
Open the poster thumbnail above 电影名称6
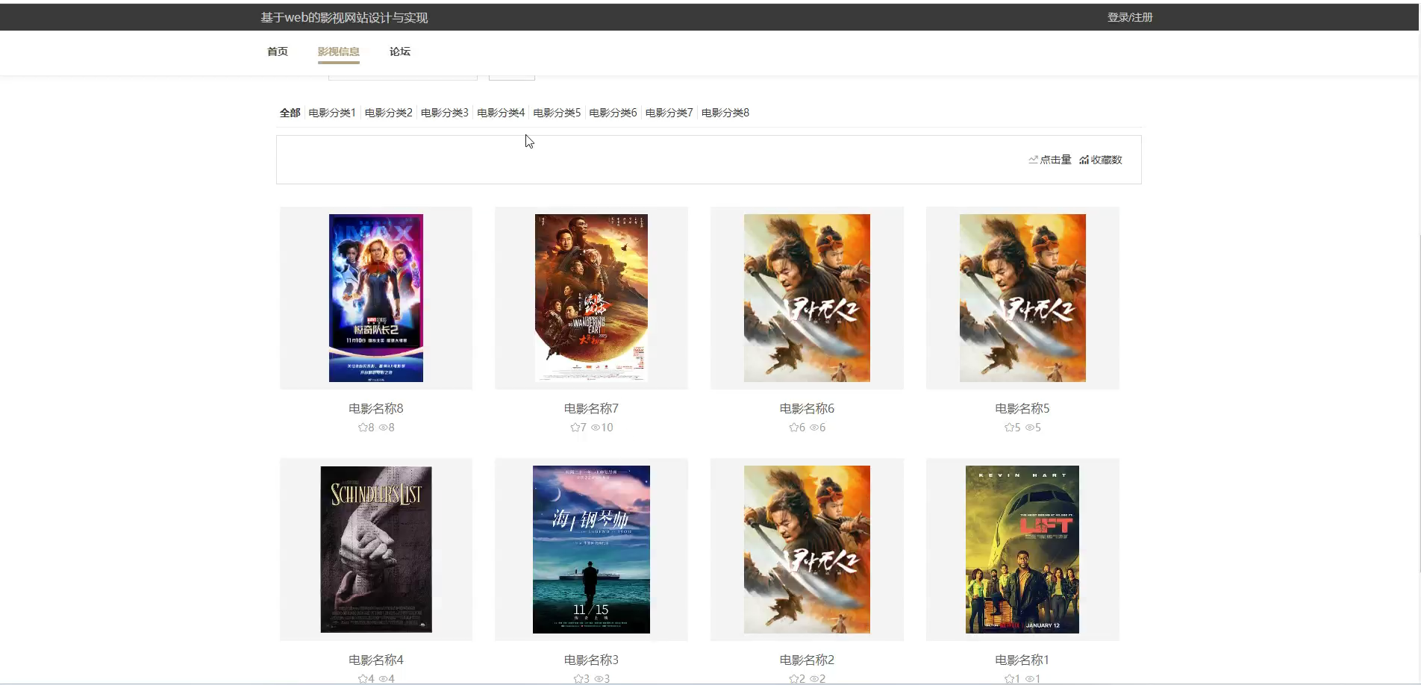point(807,298)
